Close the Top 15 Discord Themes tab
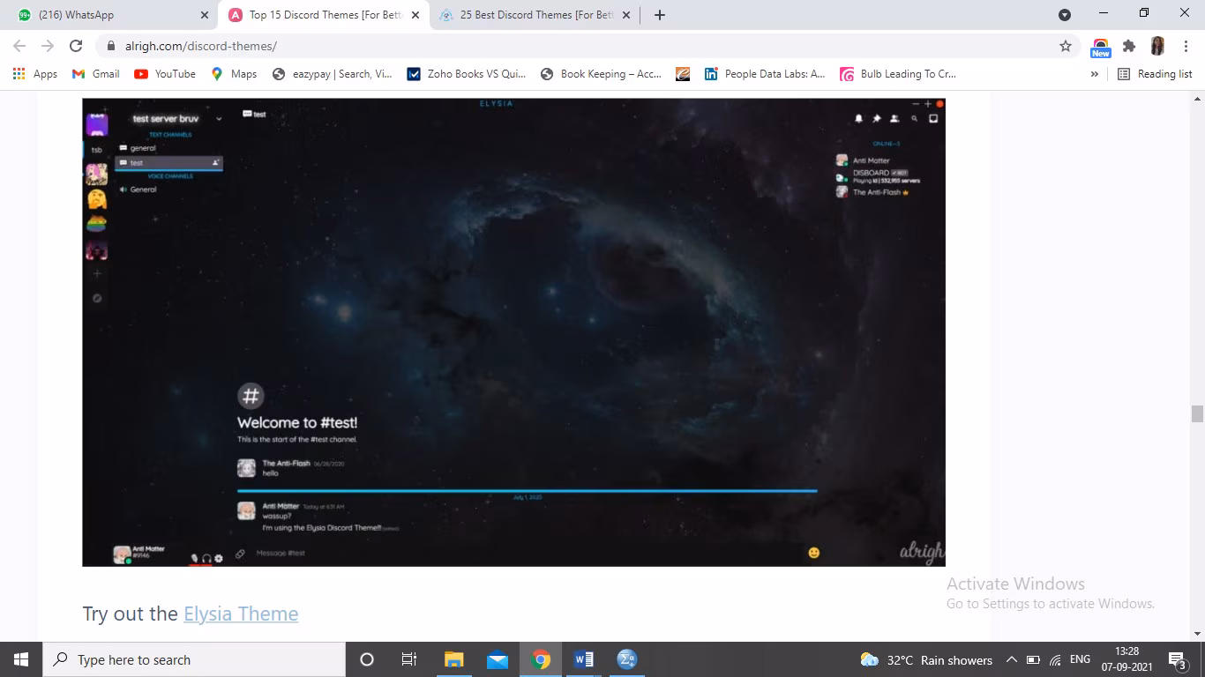Viewport: 1205px width, 677px height. coord(415,14)
